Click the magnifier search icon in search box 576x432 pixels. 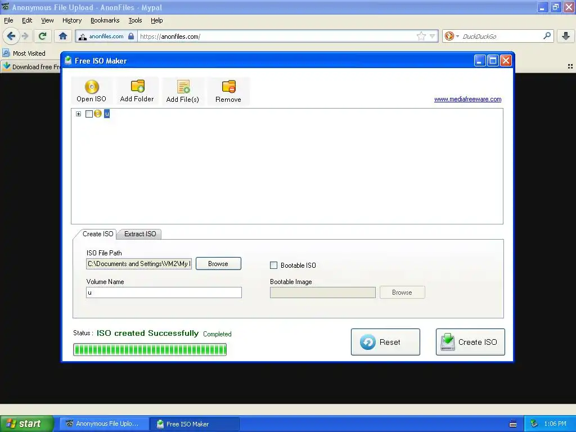point(547,35)
